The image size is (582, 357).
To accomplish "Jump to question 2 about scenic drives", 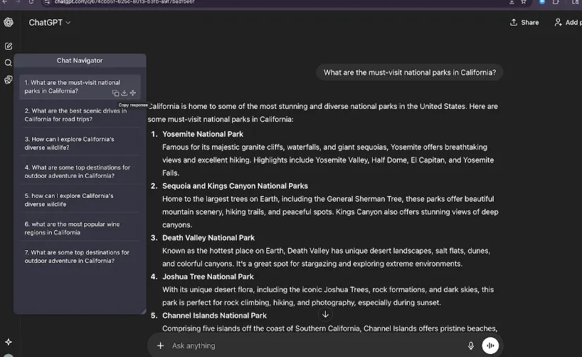I will tap(76, 115).
